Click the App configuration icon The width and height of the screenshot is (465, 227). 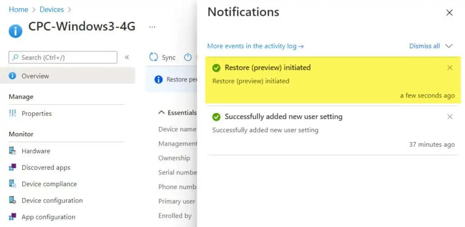point(12,217)
